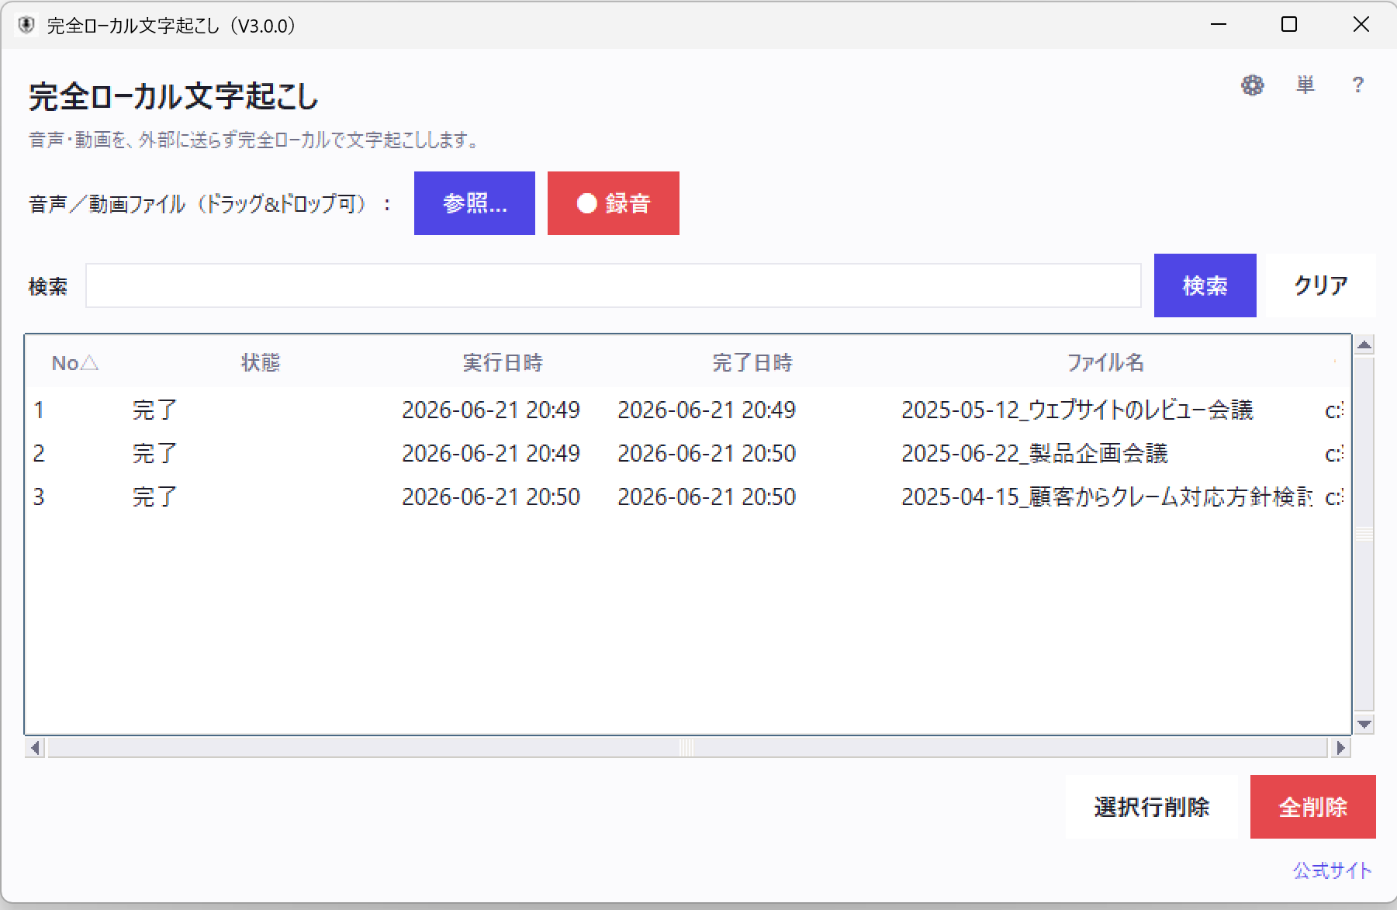Minimize the 完全ローカル文字起こし window

coord(1219,25)
